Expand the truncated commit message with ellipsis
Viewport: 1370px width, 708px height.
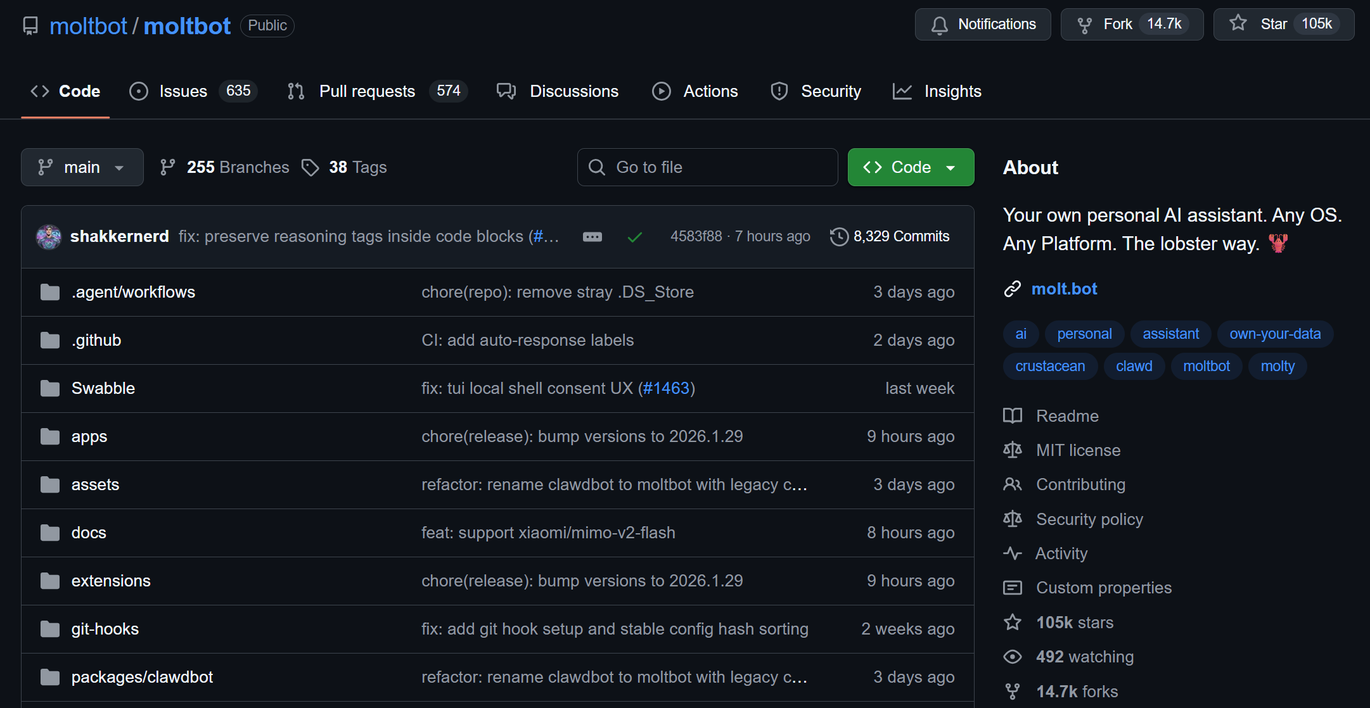coord(592,236)
